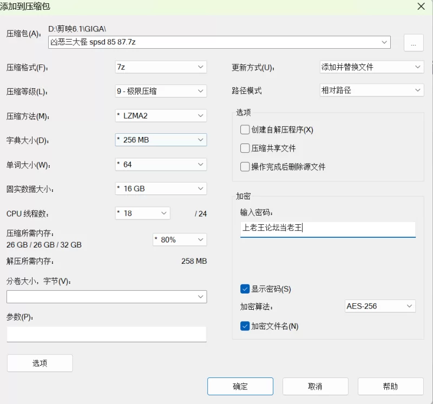Open the compression format 7z dropdown
433x404 pixels.
[161, 67]
